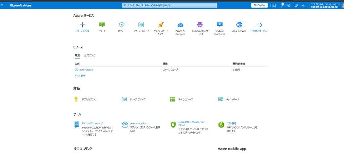344x153 pixels.
Task: Open Cloud Shell icon in header
Action: click(x=274, y=5)
